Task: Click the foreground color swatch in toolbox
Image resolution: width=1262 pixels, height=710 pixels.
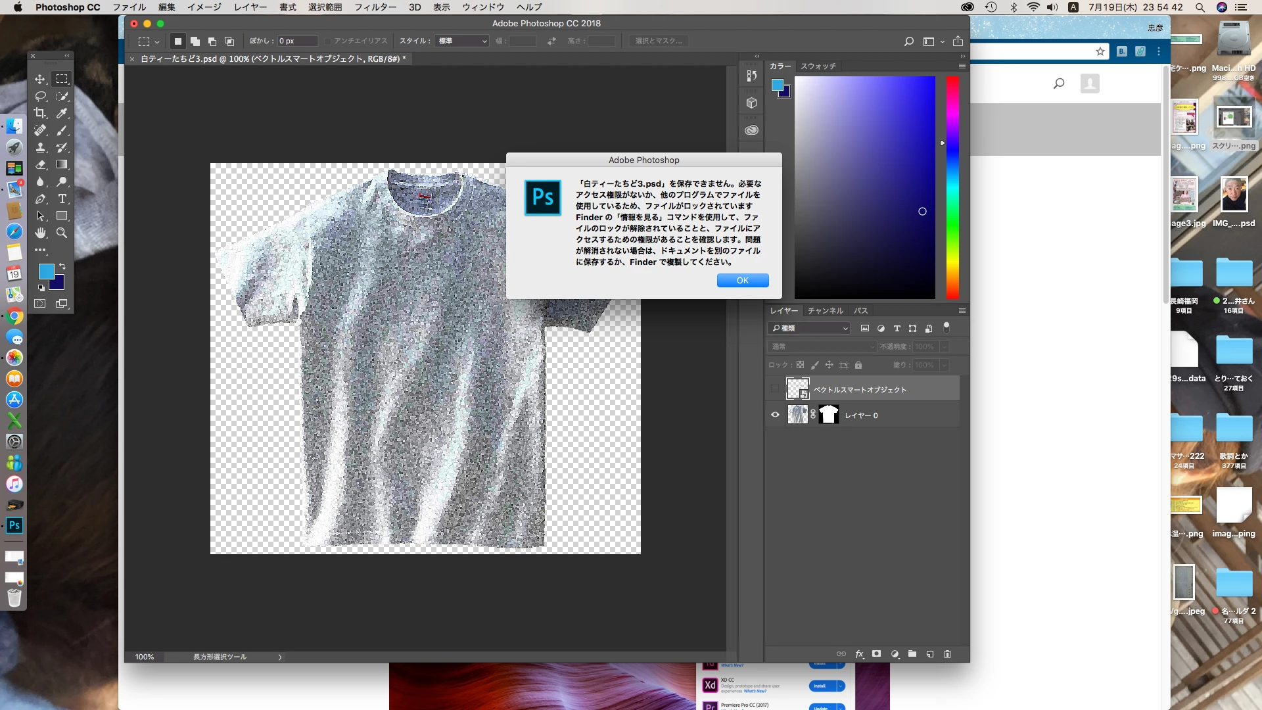Action: click(45, 272)
